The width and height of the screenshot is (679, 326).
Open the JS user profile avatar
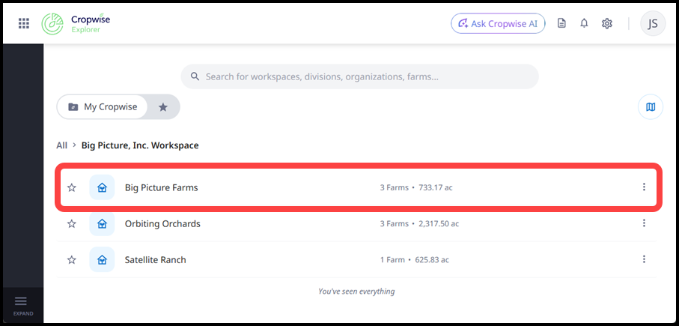point(653,23)
